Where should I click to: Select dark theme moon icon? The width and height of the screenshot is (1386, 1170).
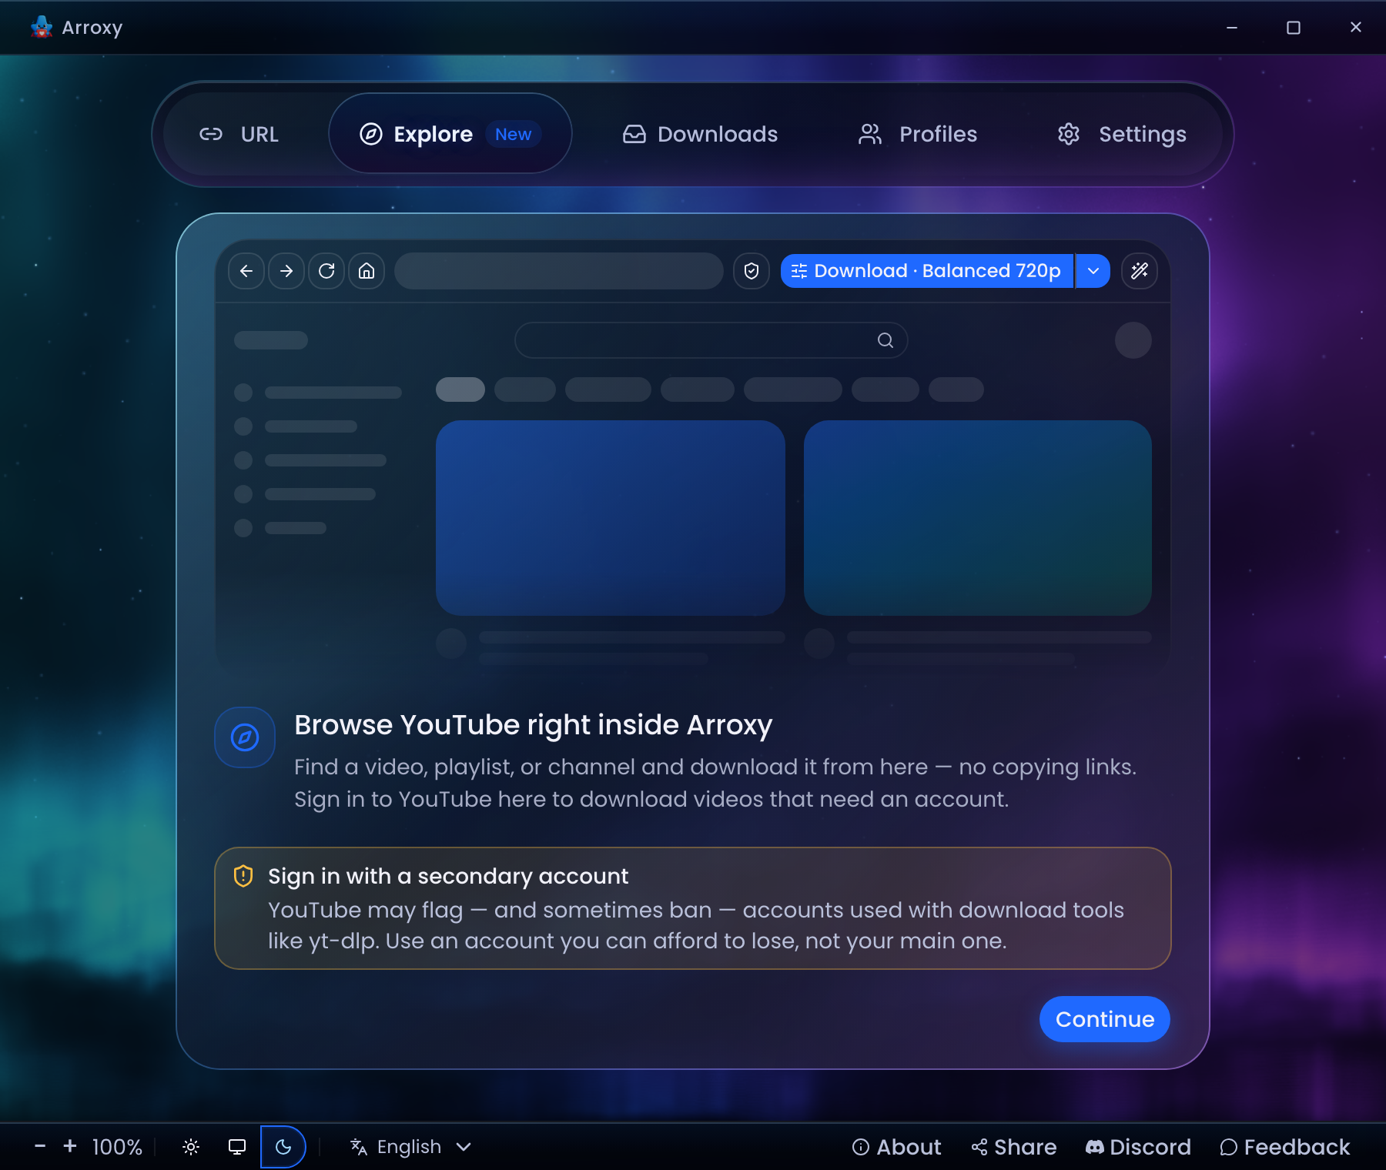283,1147
